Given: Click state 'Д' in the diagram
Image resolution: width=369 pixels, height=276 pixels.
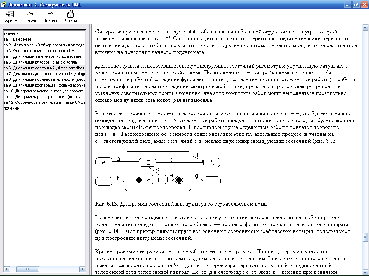Looking at the screenshot, I should [x=212, y=162].
